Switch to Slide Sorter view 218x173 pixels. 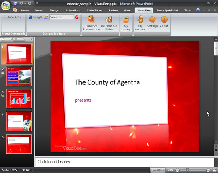[x=158, y=170]
